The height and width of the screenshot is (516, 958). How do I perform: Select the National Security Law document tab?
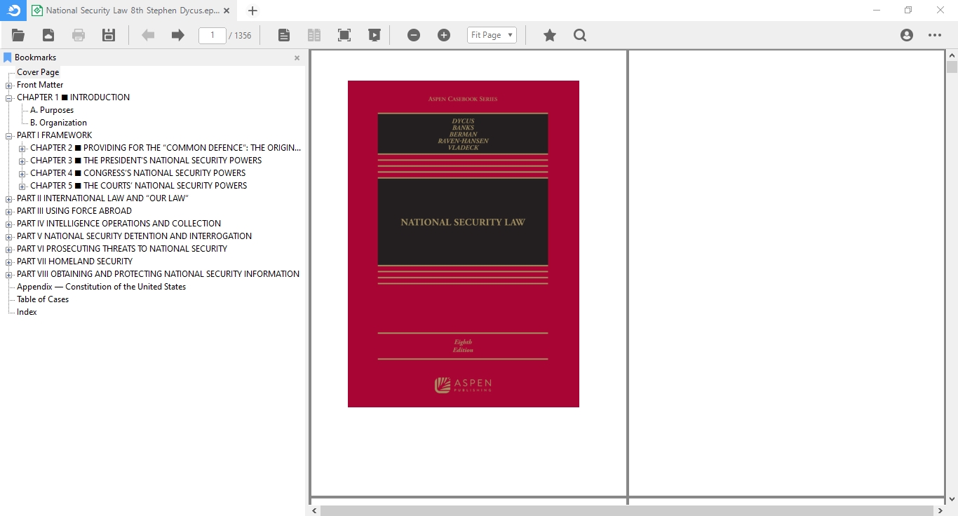pos(131,11)
